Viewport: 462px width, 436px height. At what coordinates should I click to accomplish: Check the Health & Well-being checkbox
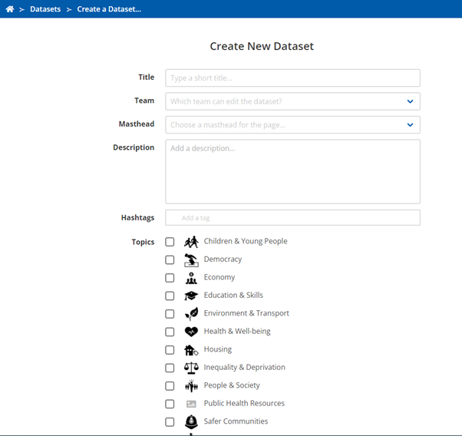pyautogui.click(x=170, y=332)
